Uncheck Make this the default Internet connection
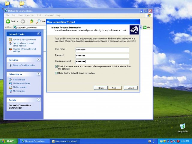This screenshot has width=192, height=144. pyautogui.click(x=56, y=73)
